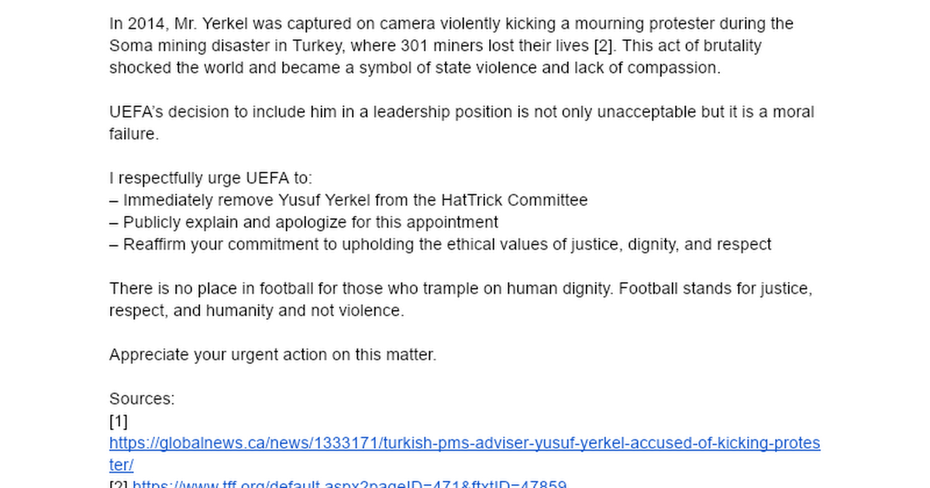
Task: Click the line "respect, and humanity and not violence."
Action: click(x=257, y=311)
